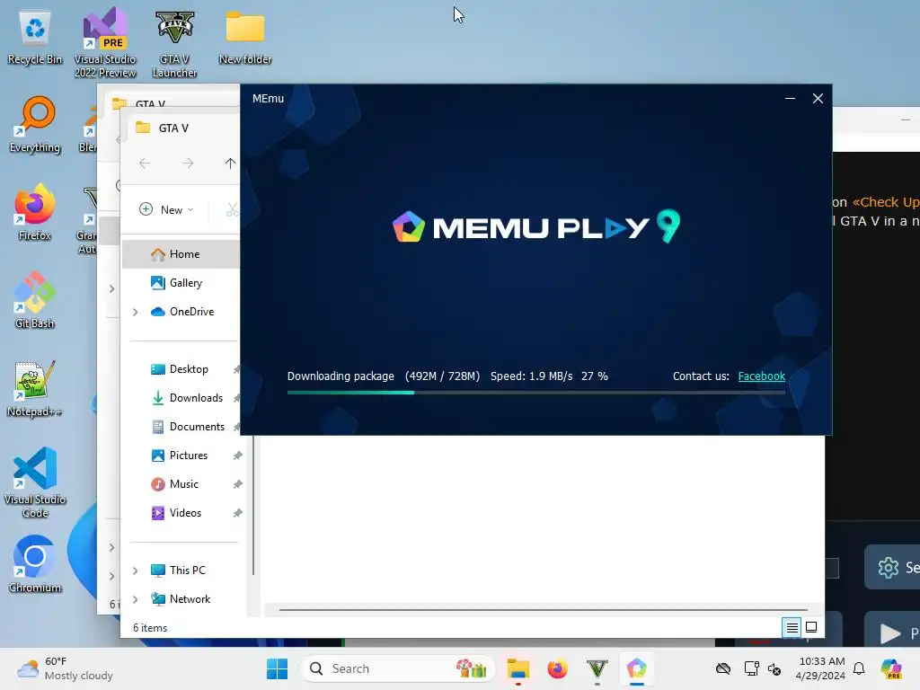The height and width of the screenshot is (690, 920).
Task: Unpin Pictures using its pin icon
Action: pos(237,456)
